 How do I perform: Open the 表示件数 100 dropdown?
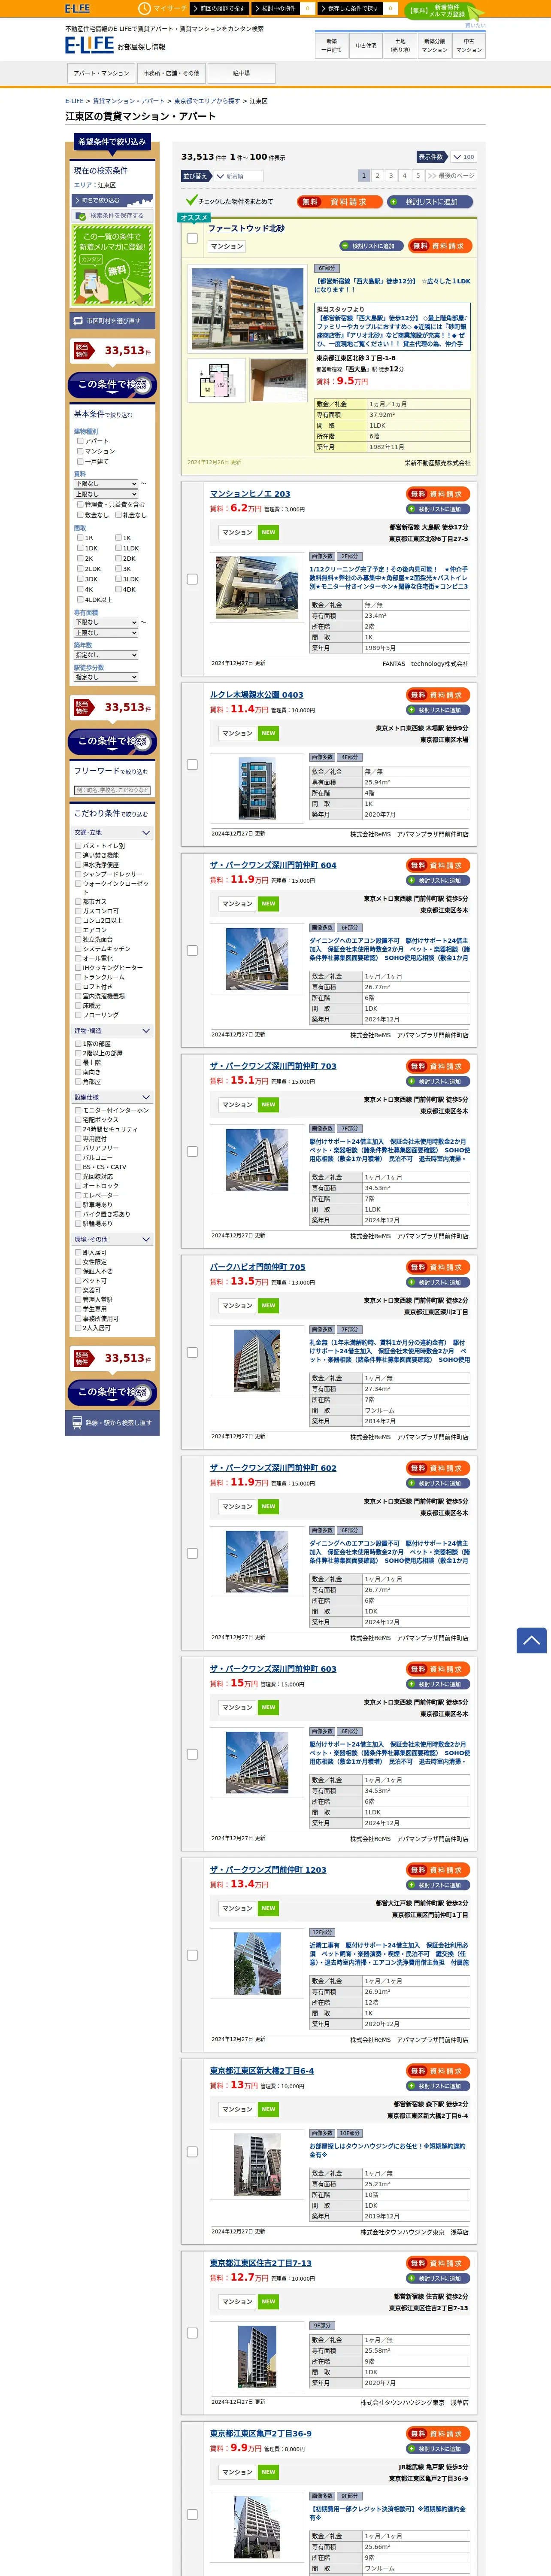pos(463,157)
